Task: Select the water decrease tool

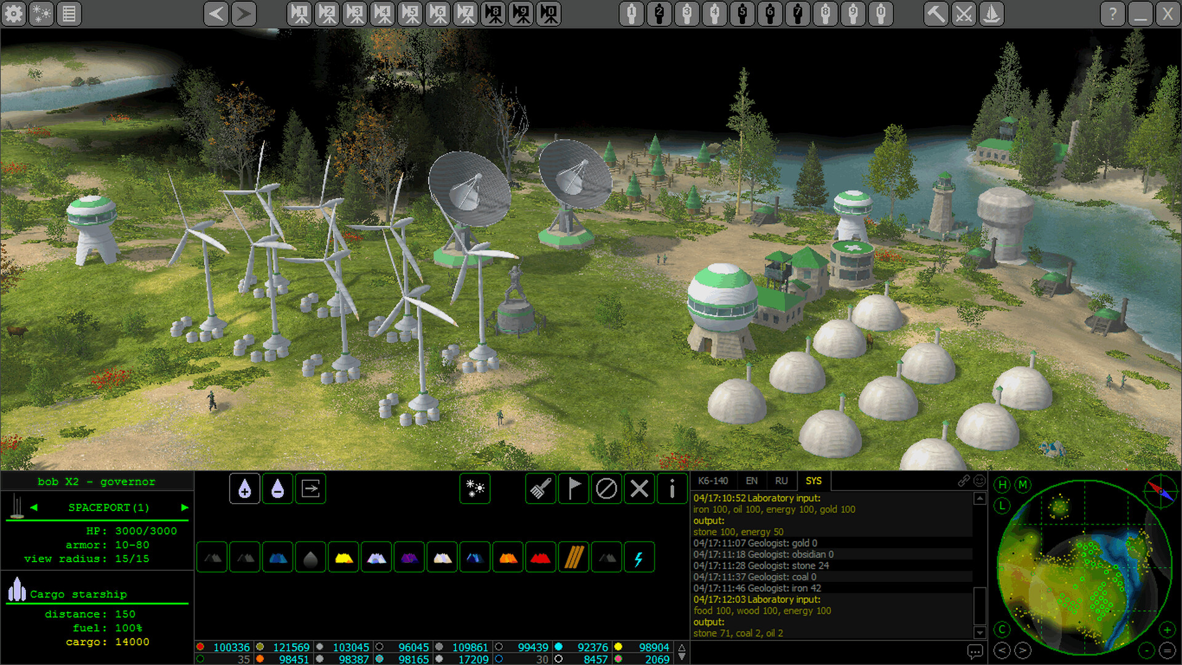Action: coord(278,488)
